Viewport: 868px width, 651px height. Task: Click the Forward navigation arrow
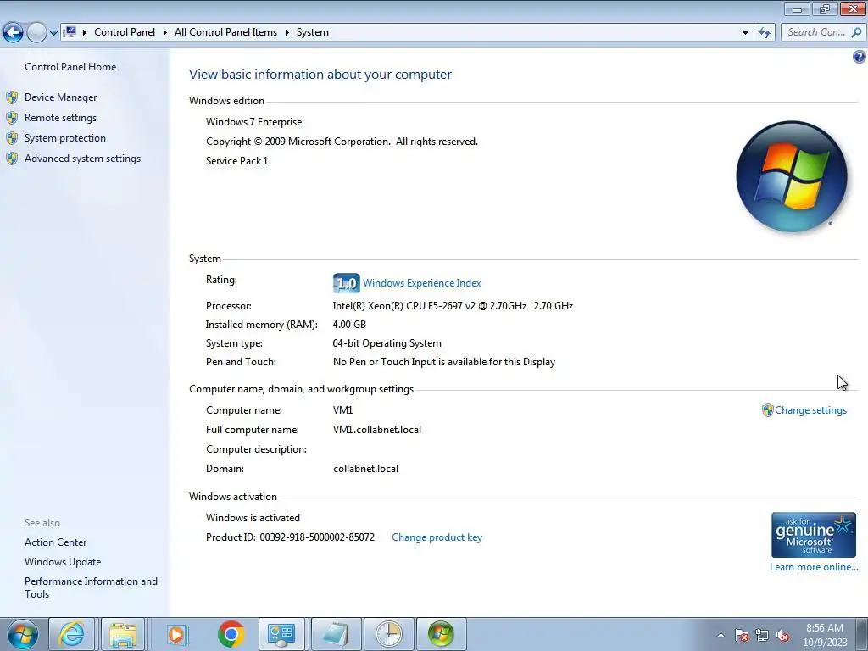[36, 33]
